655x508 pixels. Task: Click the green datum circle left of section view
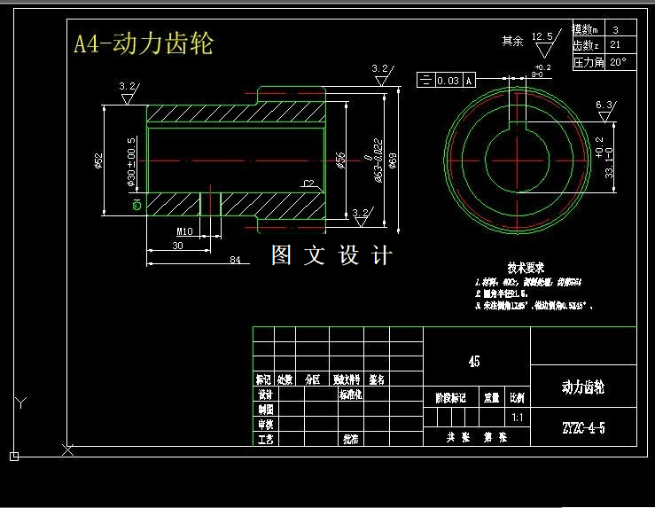136,205
